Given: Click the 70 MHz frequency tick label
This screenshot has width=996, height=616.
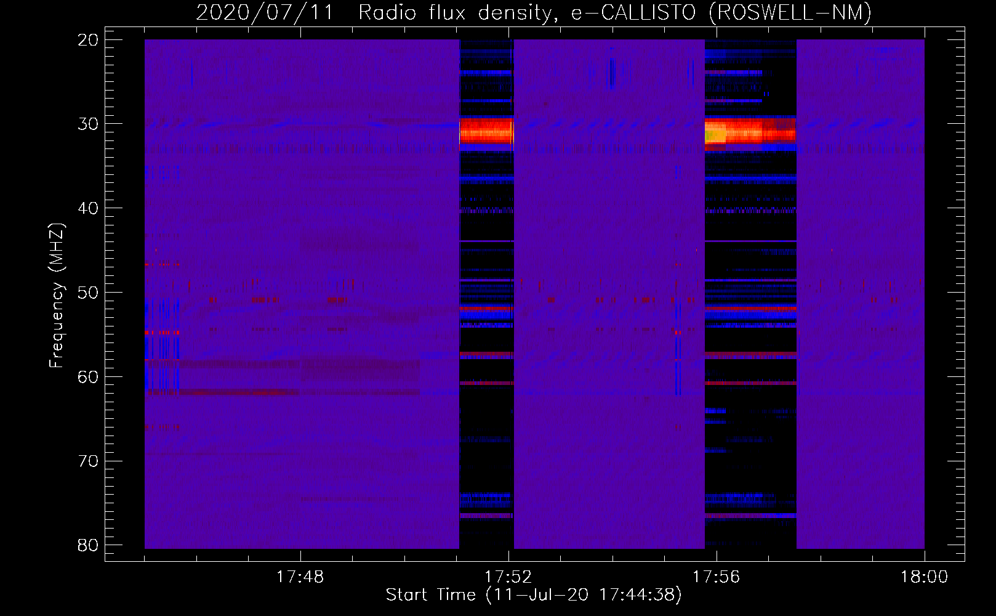Looking at the screenshot, I should [x=89, y=461].
